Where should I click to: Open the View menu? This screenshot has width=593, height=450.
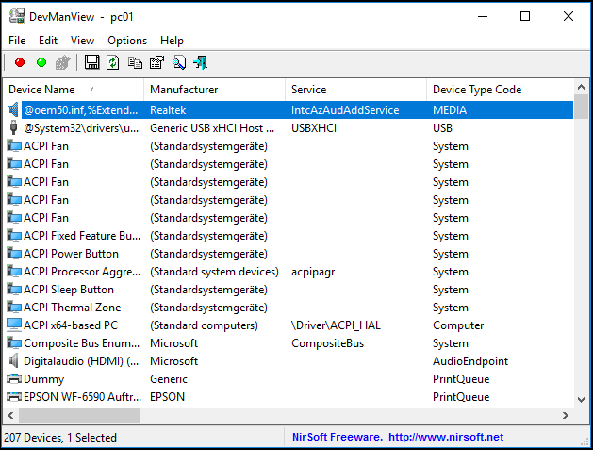click(82, 41)
